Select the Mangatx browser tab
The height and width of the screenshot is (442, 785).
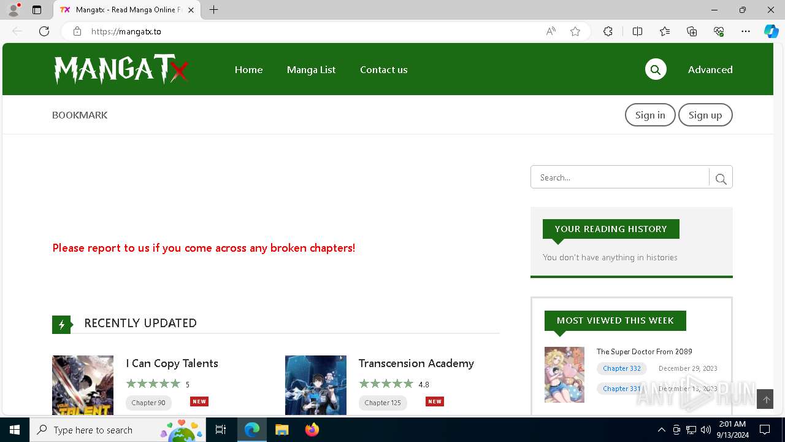(128, 10)
